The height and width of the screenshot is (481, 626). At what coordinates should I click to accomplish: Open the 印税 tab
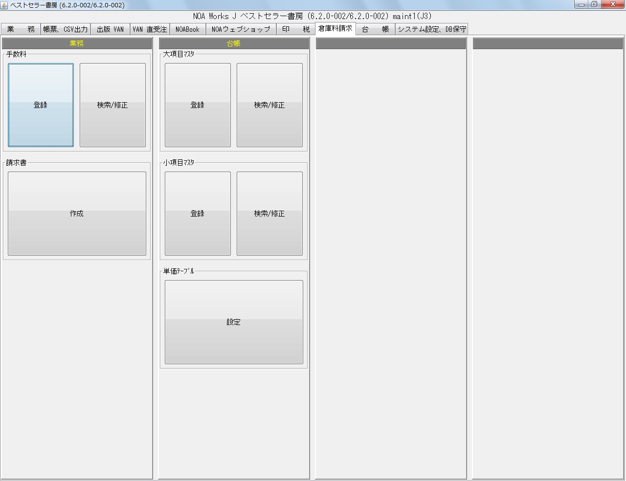pyautogui.click(x=295, y=29)
